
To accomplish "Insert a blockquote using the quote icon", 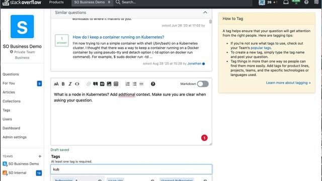I will (95, 84).
